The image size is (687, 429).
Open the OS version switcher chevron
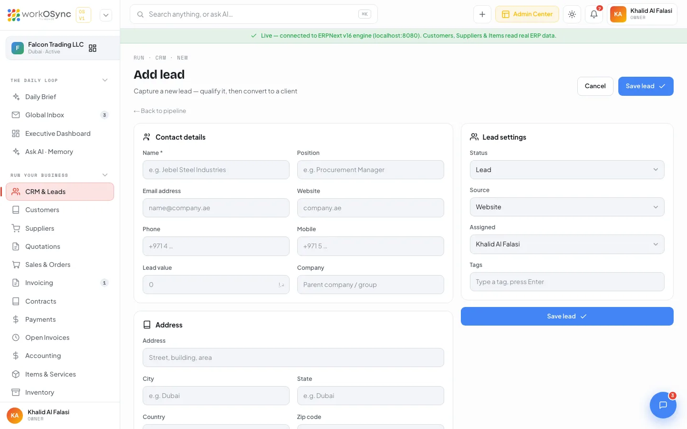point(106,15)
